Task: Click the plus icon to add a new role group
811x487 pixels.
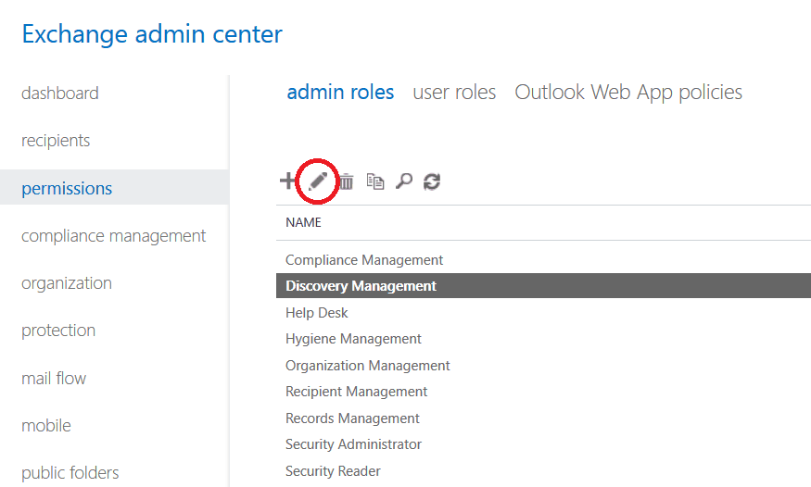Action: tap(288, 181)
